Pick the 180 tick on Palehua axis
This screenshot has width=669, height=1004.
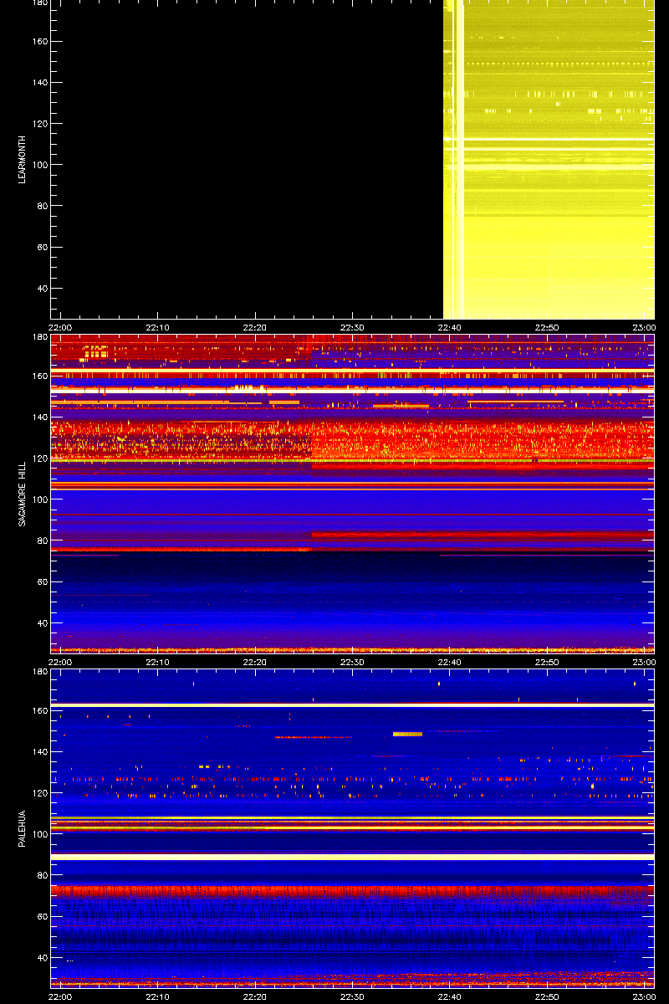[40, 672]
